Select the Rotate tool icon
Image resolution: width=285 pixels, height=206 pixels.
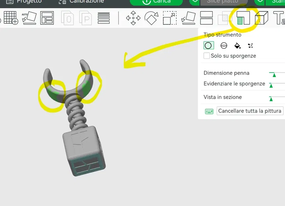coord(151,18)
